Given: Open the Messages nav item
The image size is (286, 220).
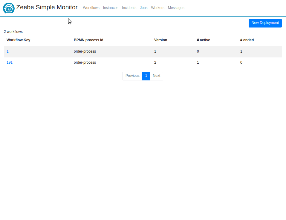Looking at the screenshot, I should click(x=176, y=8).
